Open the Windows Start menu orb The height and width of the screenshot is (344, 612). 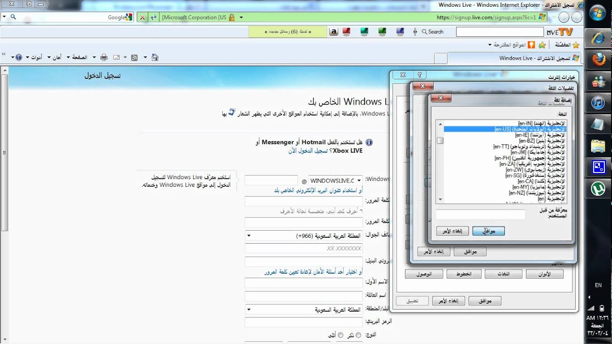coord(598,14)
